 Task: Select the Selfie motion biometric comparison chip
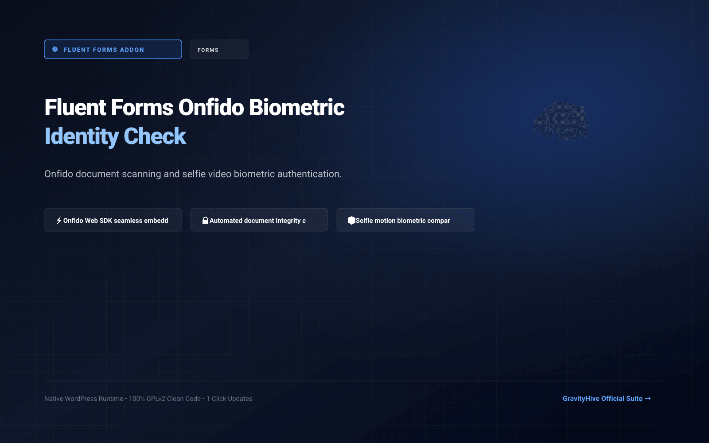pyautogui.click(x=405, y=220)
